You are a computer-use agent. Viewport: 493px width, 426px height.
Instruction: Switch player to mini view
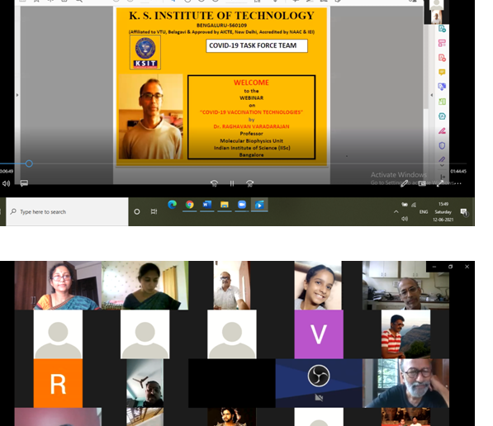pos(422,183)
